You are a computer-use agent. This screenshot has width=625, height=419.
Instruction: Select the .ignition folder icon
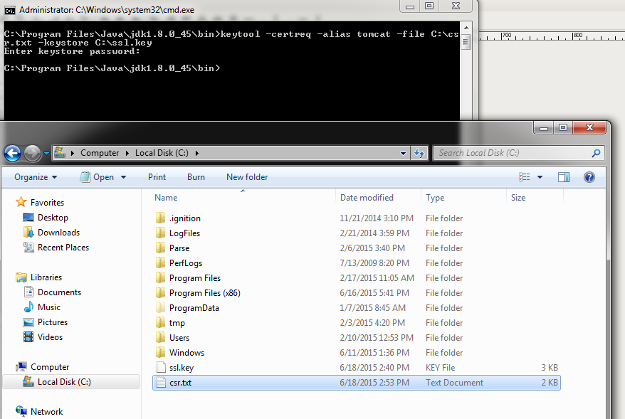(x=160, y=218)
